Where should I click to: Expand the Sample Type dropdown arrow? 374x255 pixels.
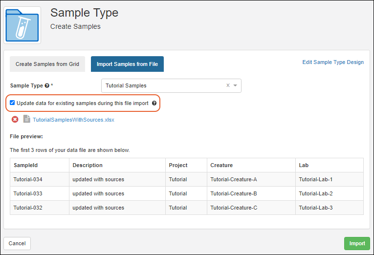click(235, 85)
